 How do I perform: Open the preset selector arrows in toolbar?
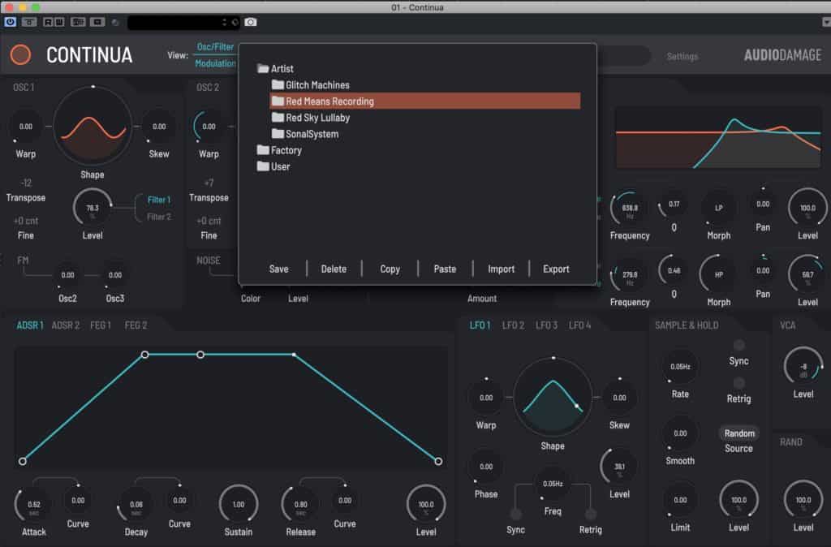coord(224,22)
